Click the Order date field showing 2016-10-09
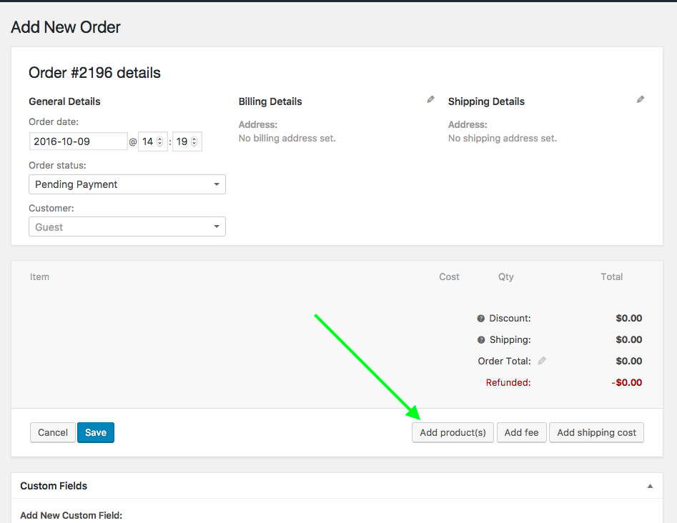 pos(78,141)
